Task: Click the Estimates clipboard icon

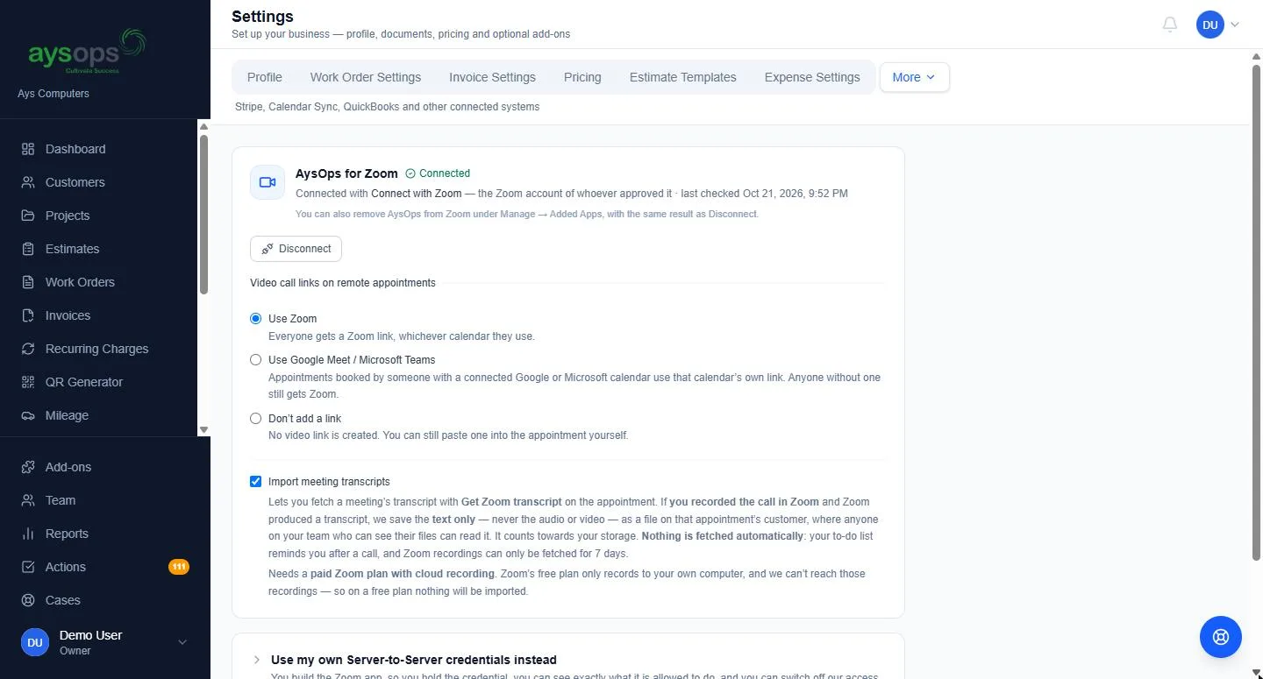Action: point(28,249)
